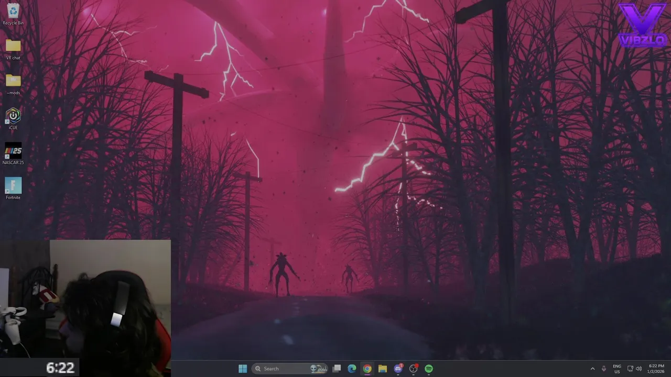This screenshot has height=377, width=671.
Task: Switch to Google Chrome in the taskbar
Action: 367,369
